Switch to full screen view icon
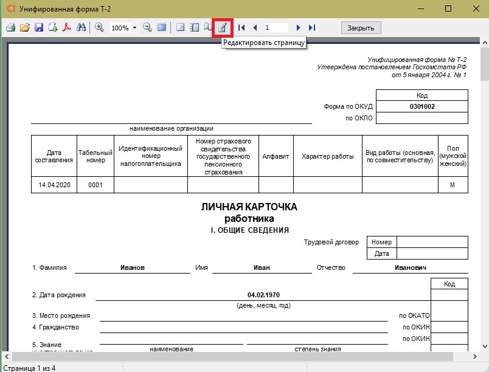Image resolution: width=489 pixels, height=372 pixels. pyautogui.click(x=162, y=27)
